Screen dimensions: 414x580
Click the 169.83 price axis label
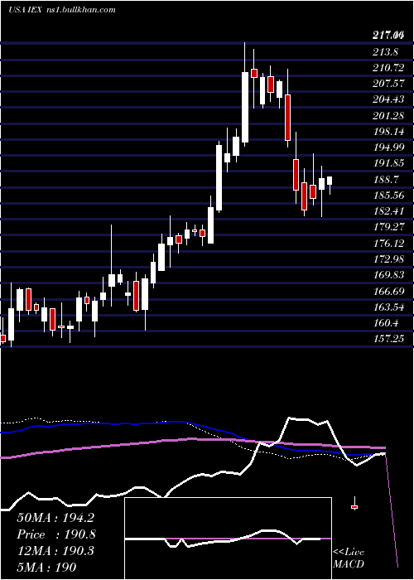tap(388, 275)
